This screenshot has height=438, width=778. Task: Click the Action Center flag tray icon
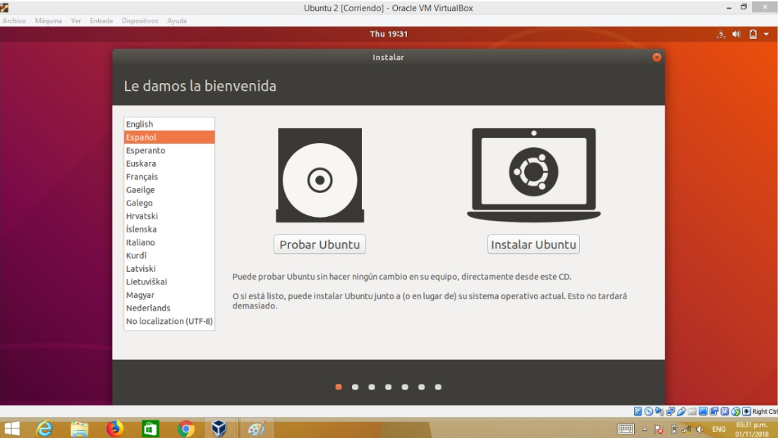coord(658,430)
